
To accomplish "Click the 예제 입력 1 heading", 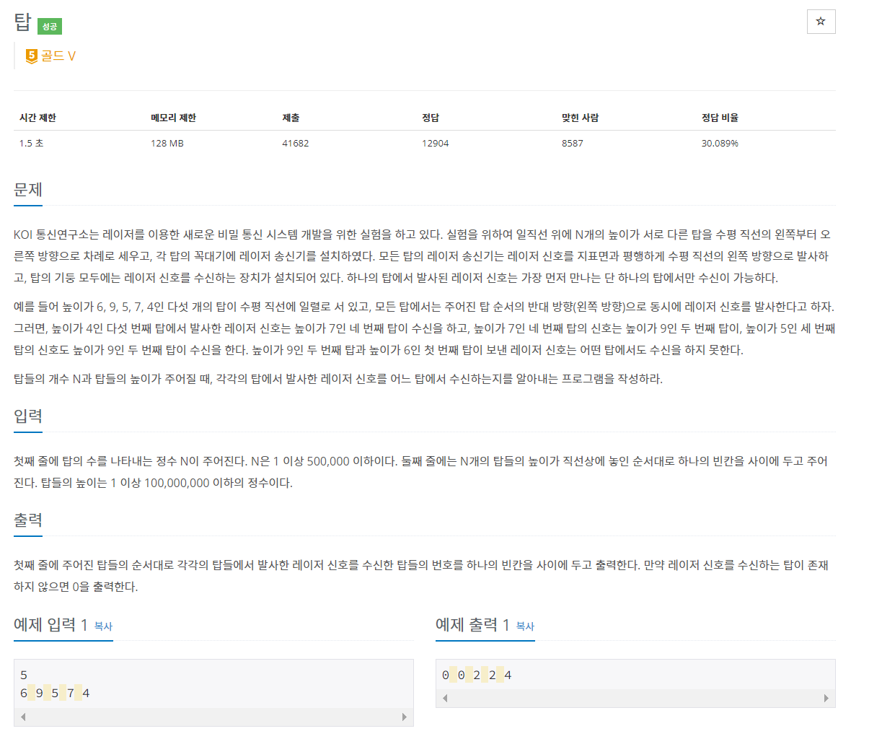I will click(x=50, y=625).
